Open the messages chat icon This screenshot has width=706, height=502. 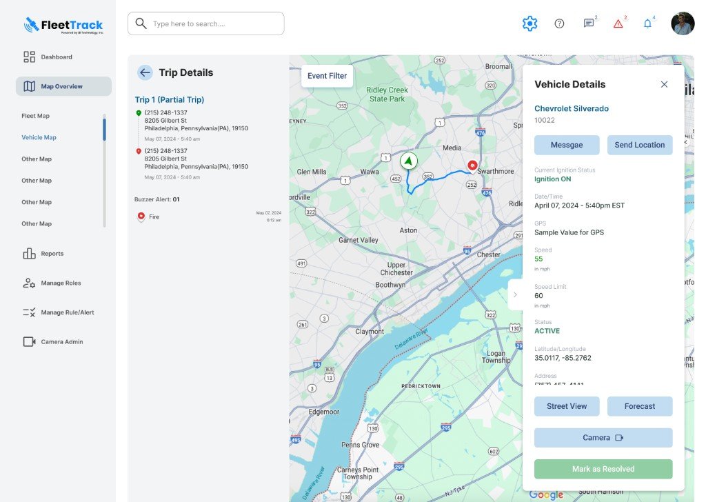click(589, 23)
